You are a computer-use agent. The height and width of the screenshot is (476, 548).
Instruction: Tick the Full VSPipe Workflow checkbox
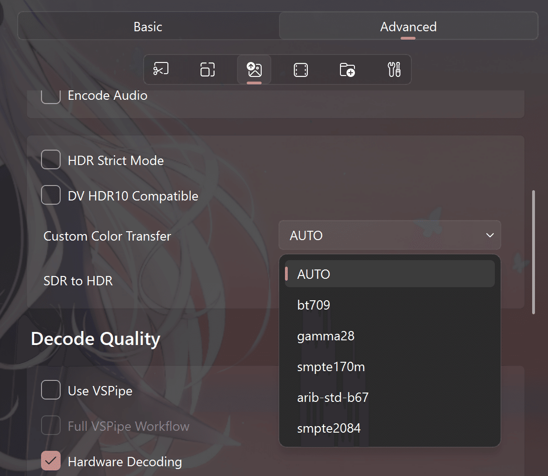[51, 425]
